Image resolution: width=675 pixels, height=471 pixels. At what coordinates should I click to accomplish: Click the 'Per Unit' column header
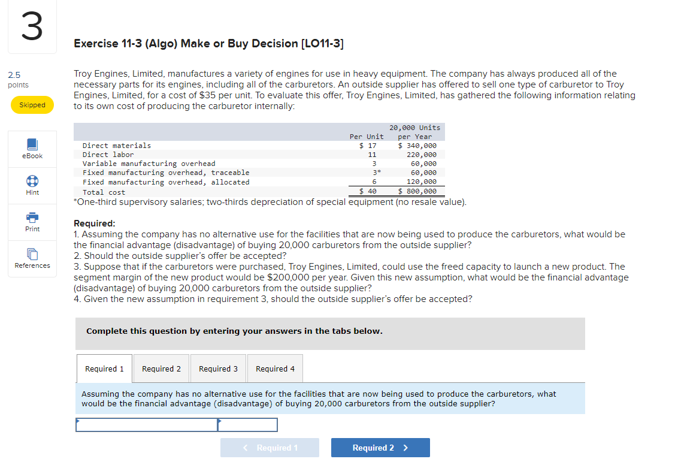click(367, 137)
